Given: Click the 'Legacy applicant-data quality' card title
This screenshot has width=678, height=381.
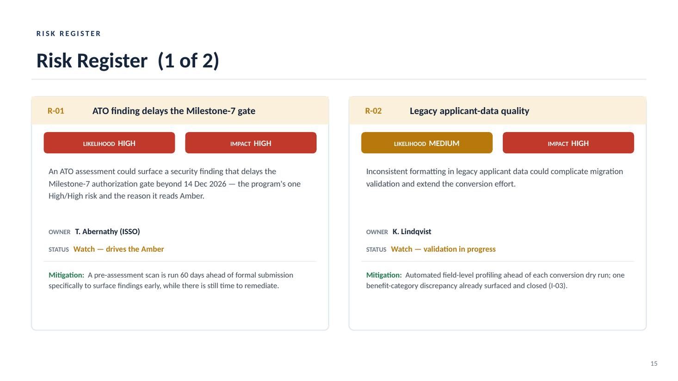Looking at the screenshot, I should tap(469, 111).
